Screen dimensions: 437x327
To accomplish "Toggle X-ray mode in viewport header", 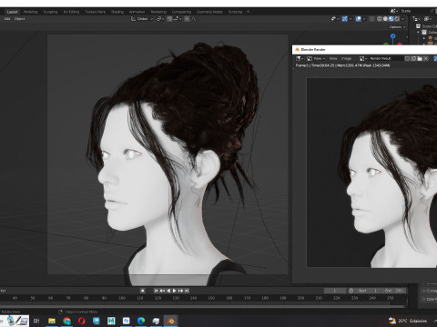I will [371, 19].
